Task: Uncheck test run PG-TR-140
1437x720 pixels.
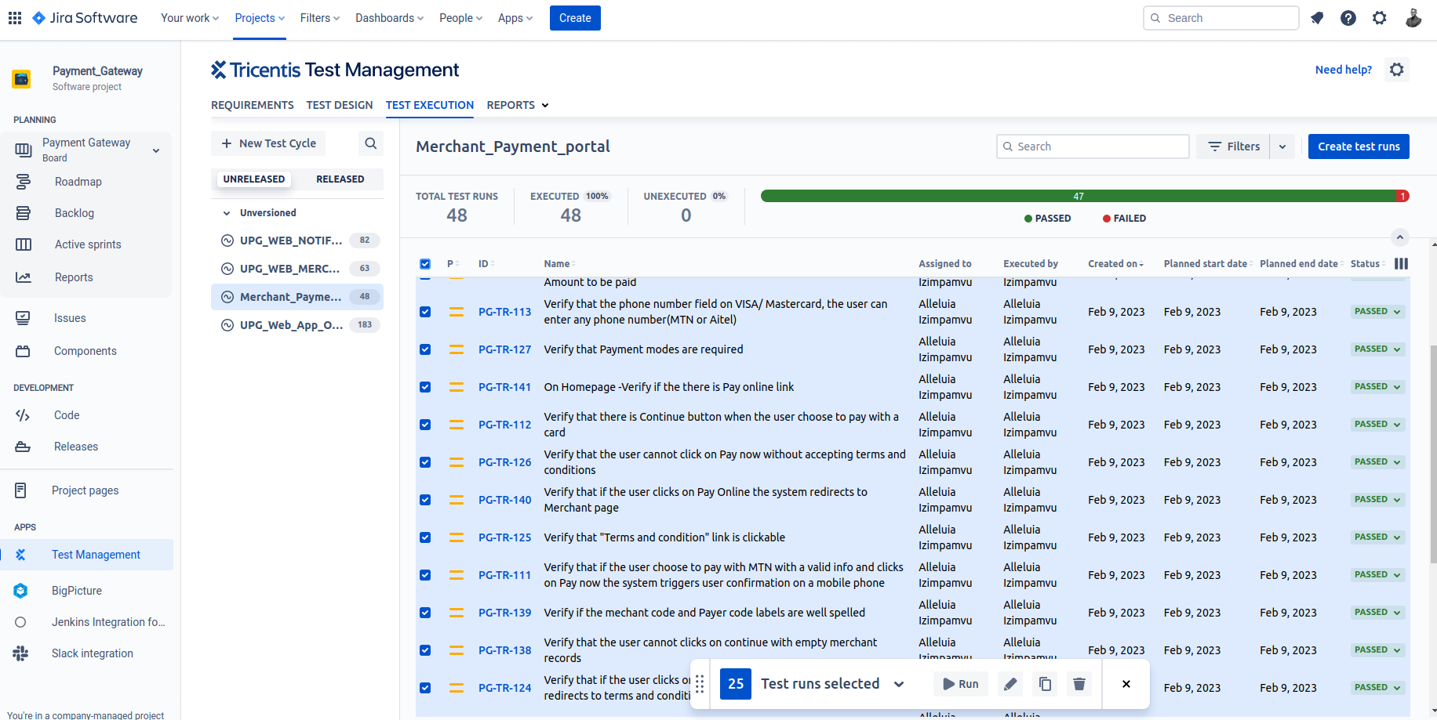Action: [x=425, y=500]
